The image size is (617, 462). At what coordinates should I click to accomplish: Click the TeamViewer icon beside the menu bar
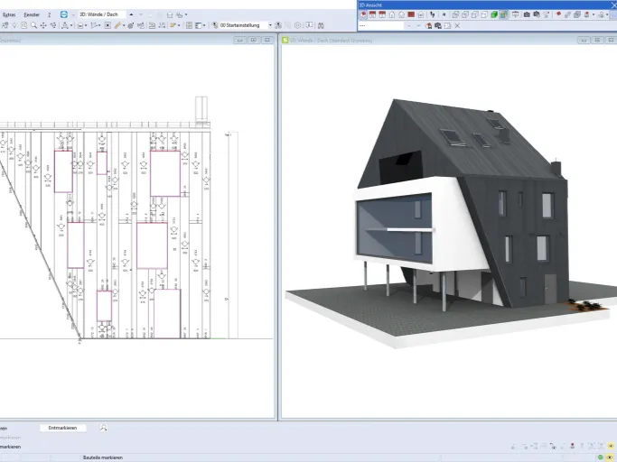point(64,14)
